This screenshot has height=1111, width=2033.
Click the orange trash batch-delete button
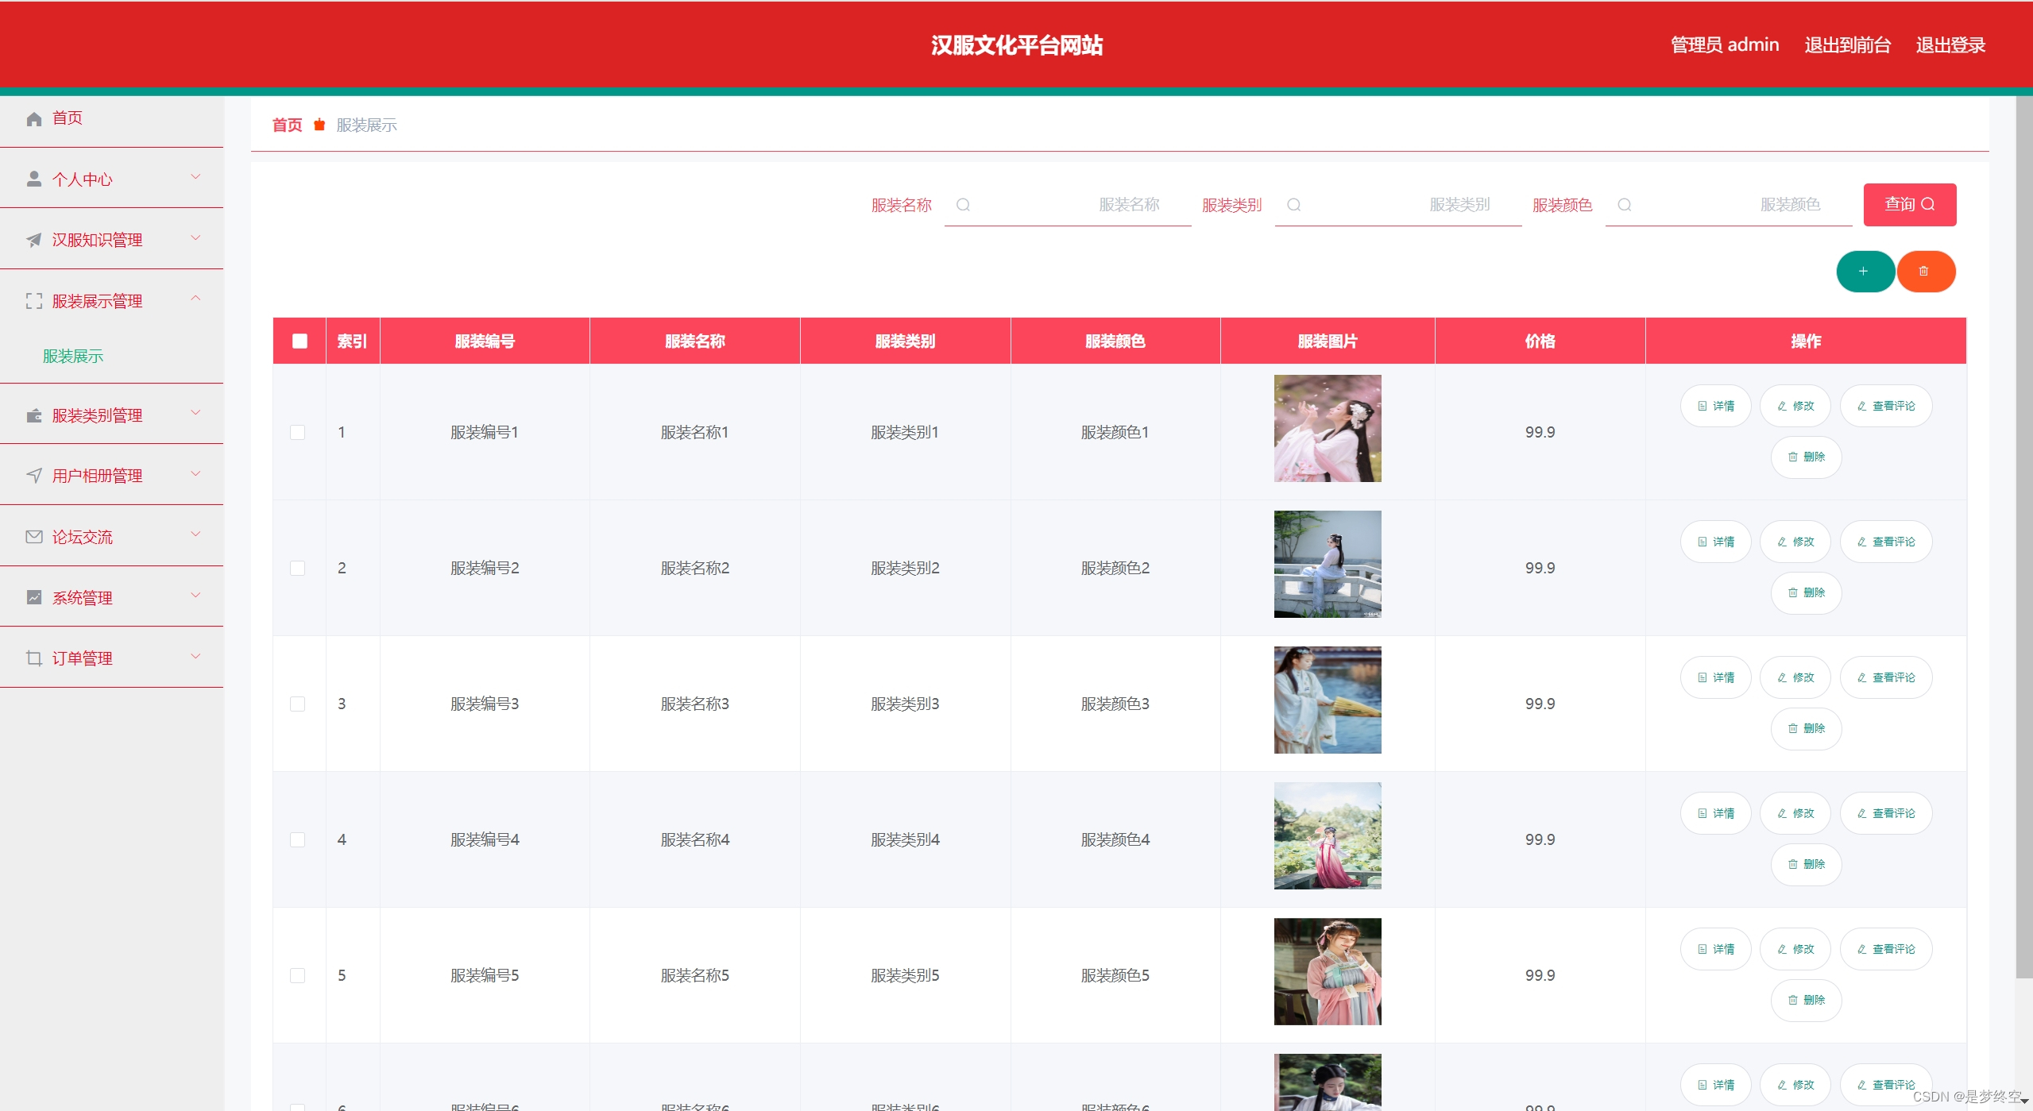pyautogui.click(x=1926, y=272)
